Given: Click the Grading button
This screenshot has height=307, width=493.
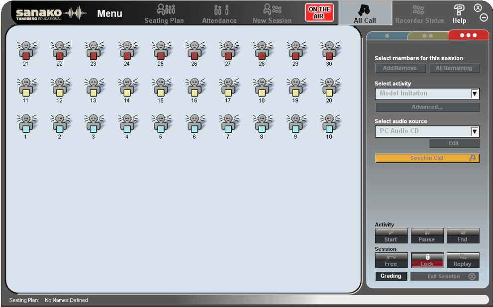Looking at the screenshot, I should point(391,276).
